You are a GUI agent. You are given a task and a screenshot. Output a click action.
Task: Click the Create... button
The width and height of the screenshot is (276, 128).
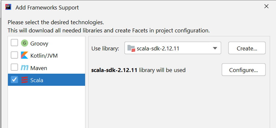pyautogui.click(x=247, y=48)
